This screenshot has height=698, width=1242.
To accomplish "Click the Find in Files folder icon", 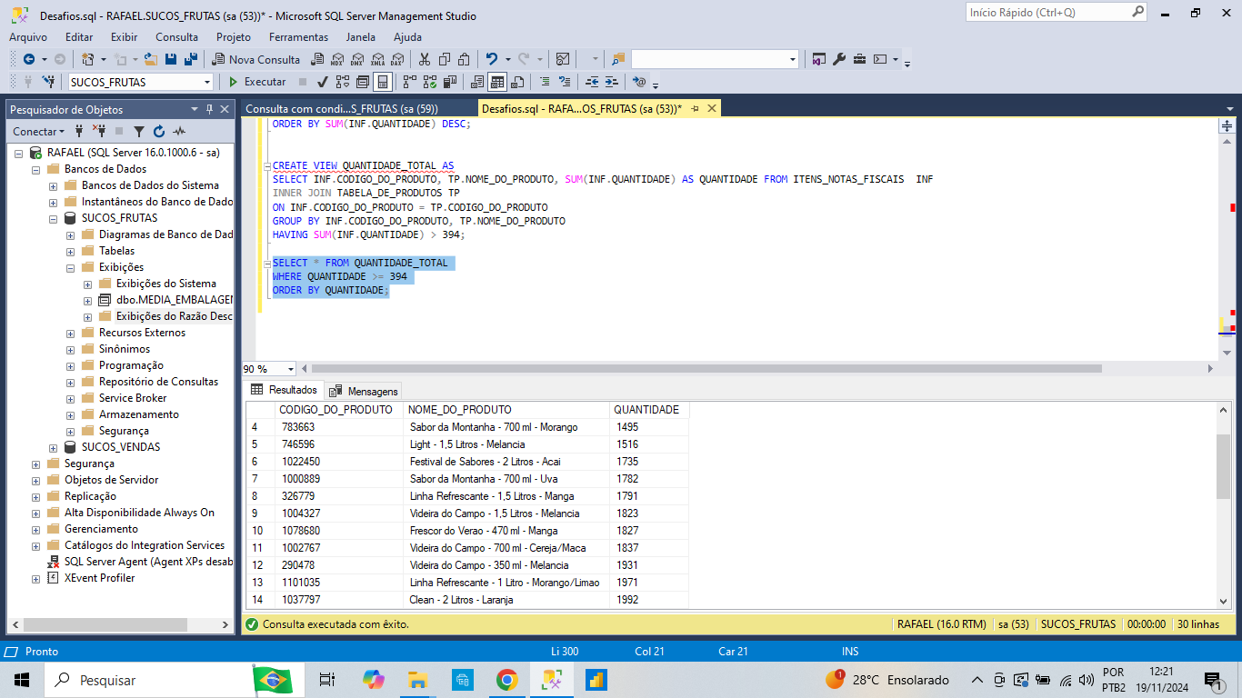I will click(618, 59).
